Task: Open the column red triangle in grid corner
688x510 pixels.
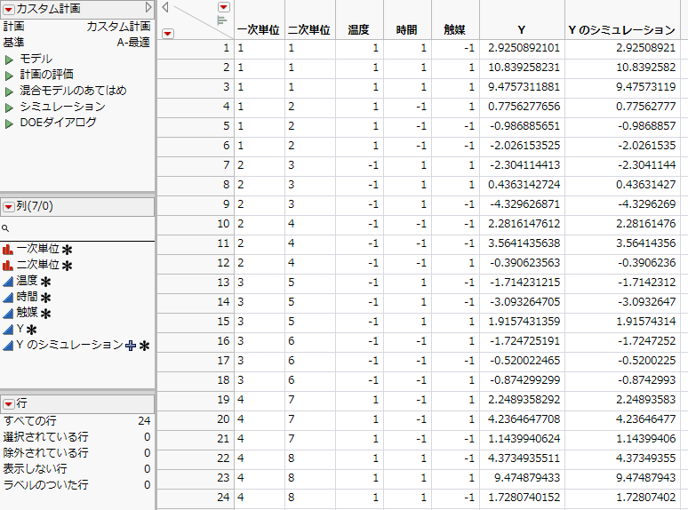Action: pyautogui.click(x=224, y=7)
